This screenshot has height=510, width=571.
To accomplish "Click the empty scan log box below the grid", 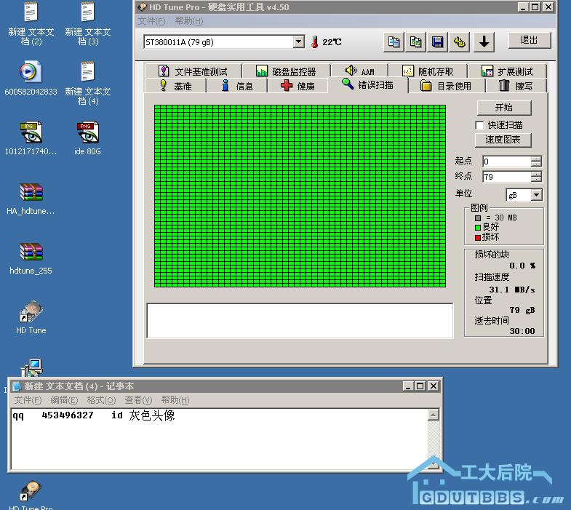I will 300,321.
